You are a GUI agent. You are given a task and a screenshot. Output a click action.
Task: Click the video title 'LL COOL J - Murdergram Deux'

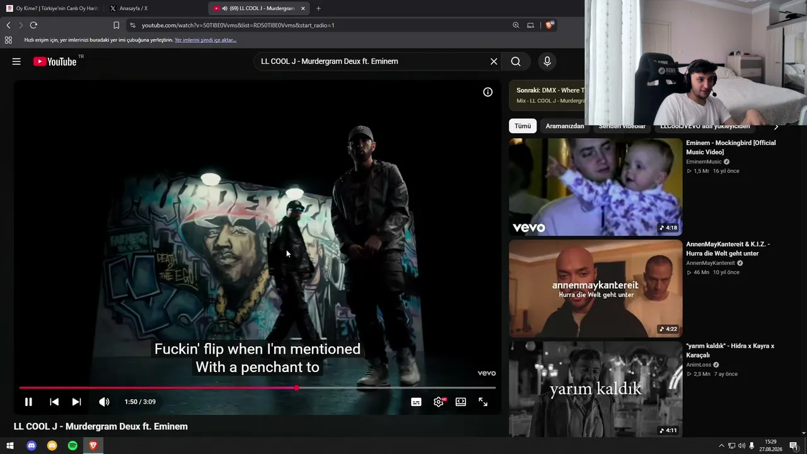pos(101,426)
